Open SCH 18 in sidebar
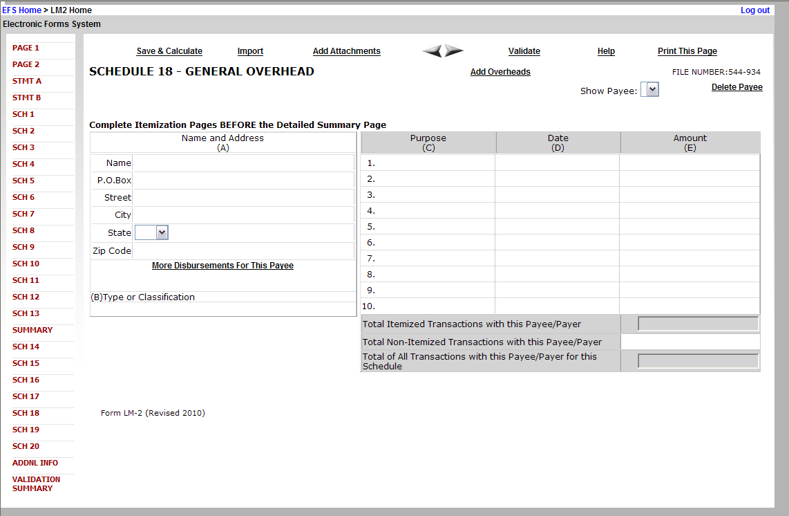The image size is (789, 516). pos(26,414)
